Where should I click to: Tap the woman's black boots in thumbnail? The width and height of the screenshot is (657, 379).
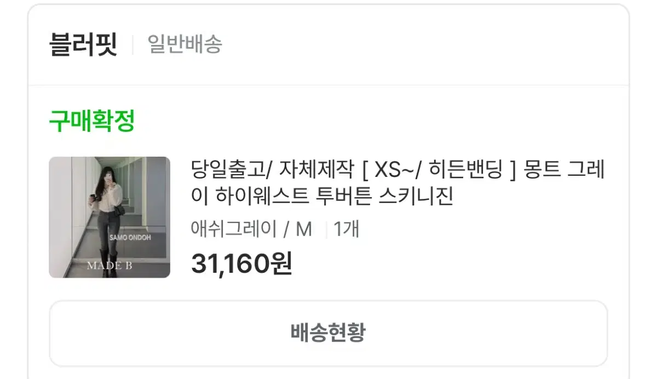108,263
